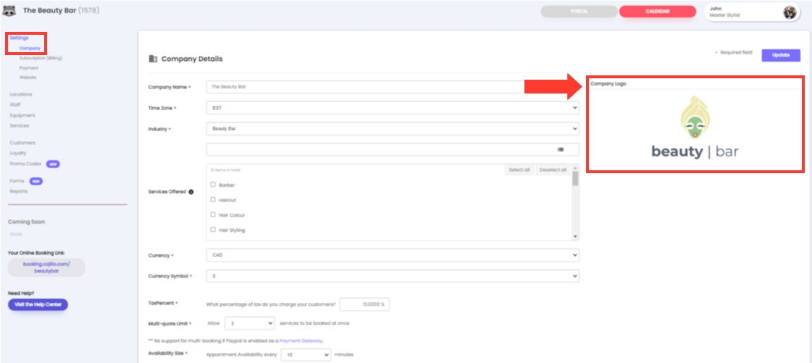Screen dimensions: 812x363
Task: Open the online booking link
Action: pyautogui.click(x=46, y=267)
